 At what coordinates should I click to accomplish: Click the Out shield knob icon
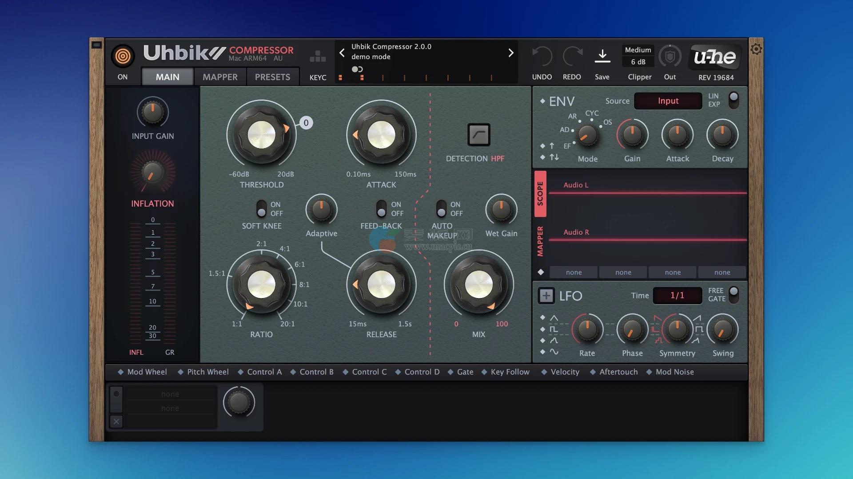(670, 56)
